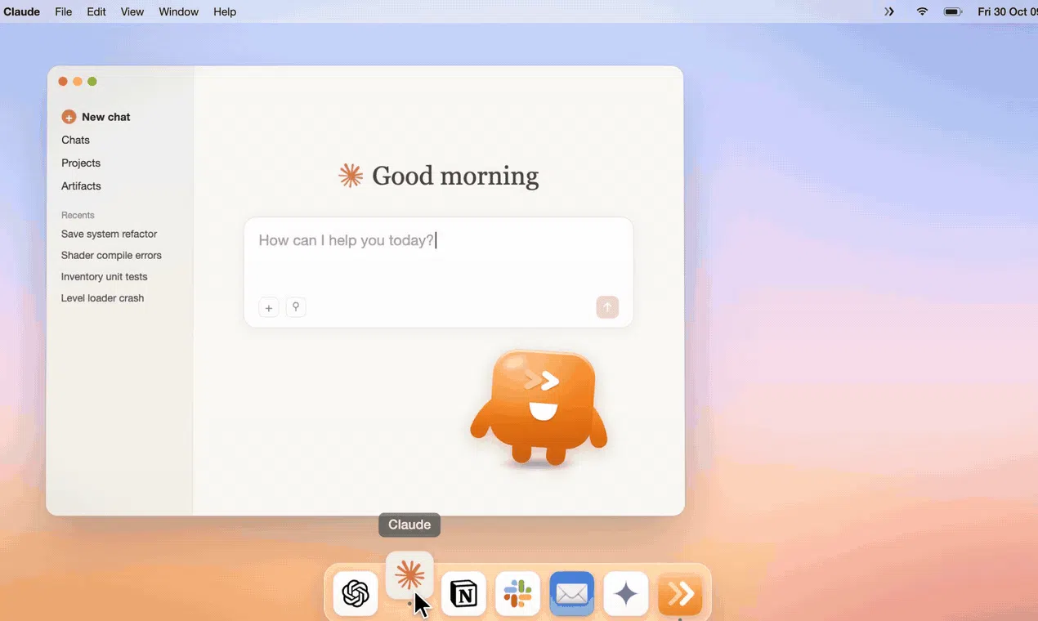Click the date and time in menu bar

coord(1007,11)
